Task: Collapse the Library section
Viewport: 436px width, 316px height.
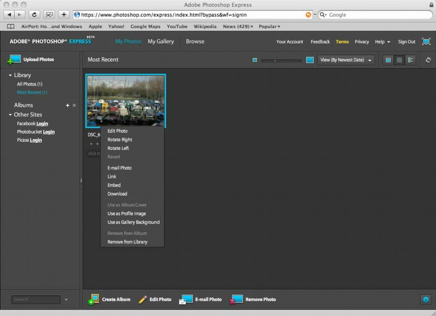Action: (10, 75)
